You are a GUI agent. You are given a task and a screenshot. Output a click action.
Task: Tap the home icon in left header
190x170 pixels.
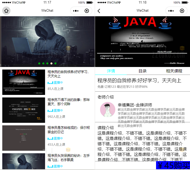point(6,11)
